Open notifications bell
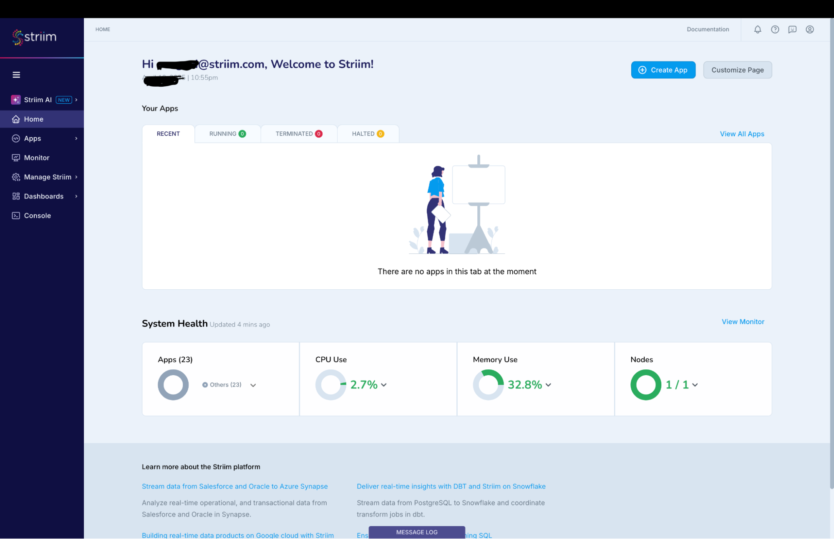Screen dimensions: 834x539 point(758,29)
